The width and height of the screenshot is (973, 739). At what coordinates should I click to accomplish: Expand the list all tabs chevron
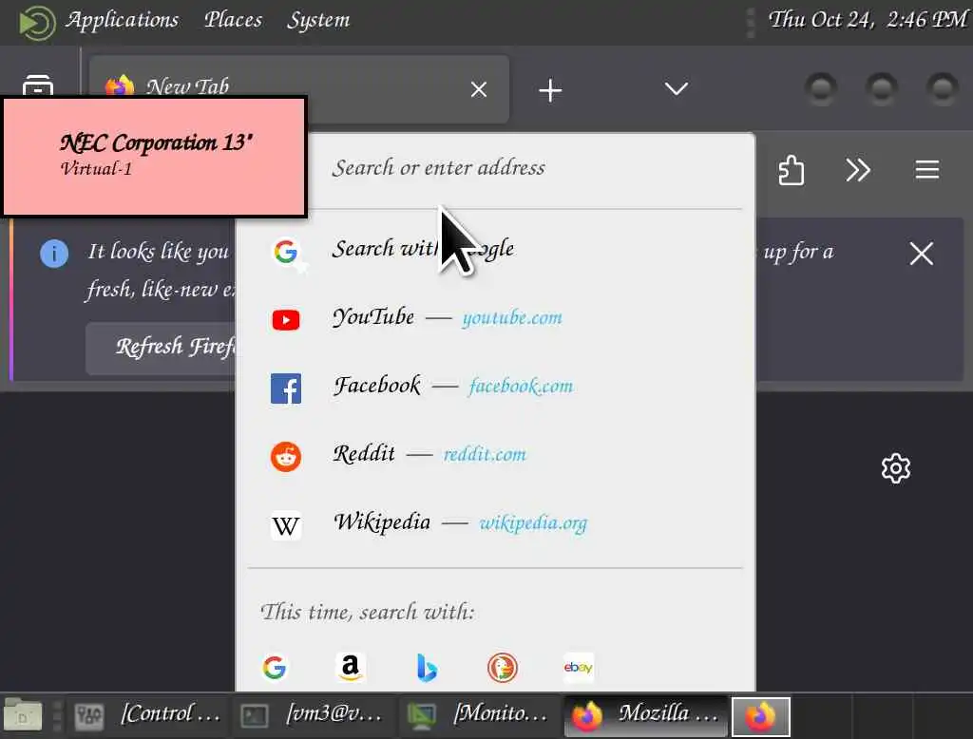676,88
